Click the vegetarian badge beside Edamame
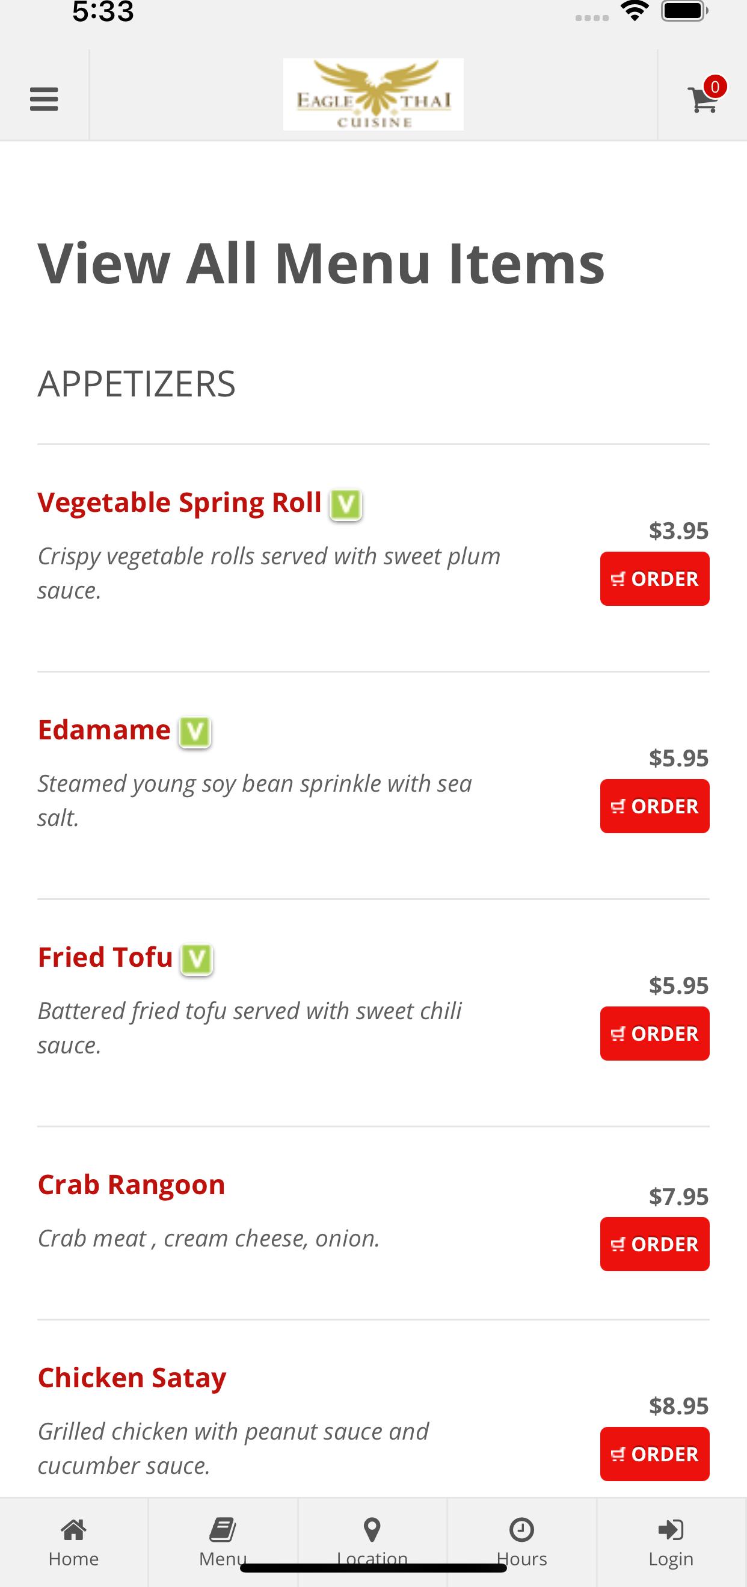 point(195,733)
